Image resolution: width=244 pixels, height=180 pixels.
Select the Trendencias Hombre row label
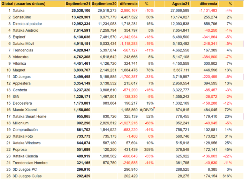[30, 163]
